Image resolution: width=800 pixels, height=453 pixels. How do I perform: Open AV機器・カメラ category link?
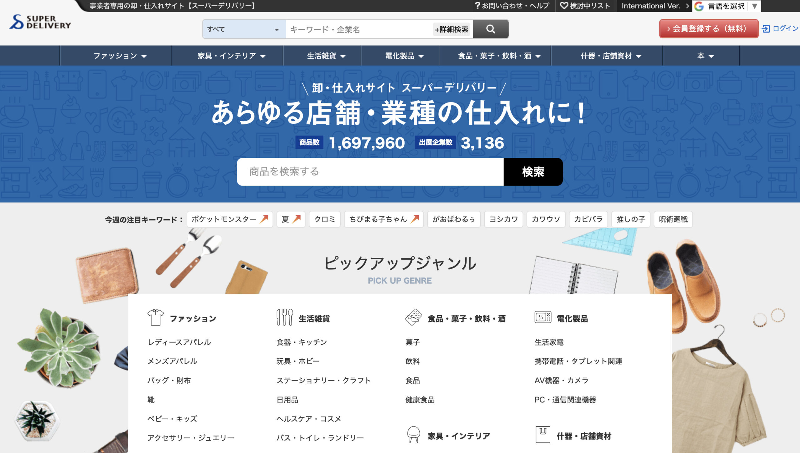tap(562, 381)
